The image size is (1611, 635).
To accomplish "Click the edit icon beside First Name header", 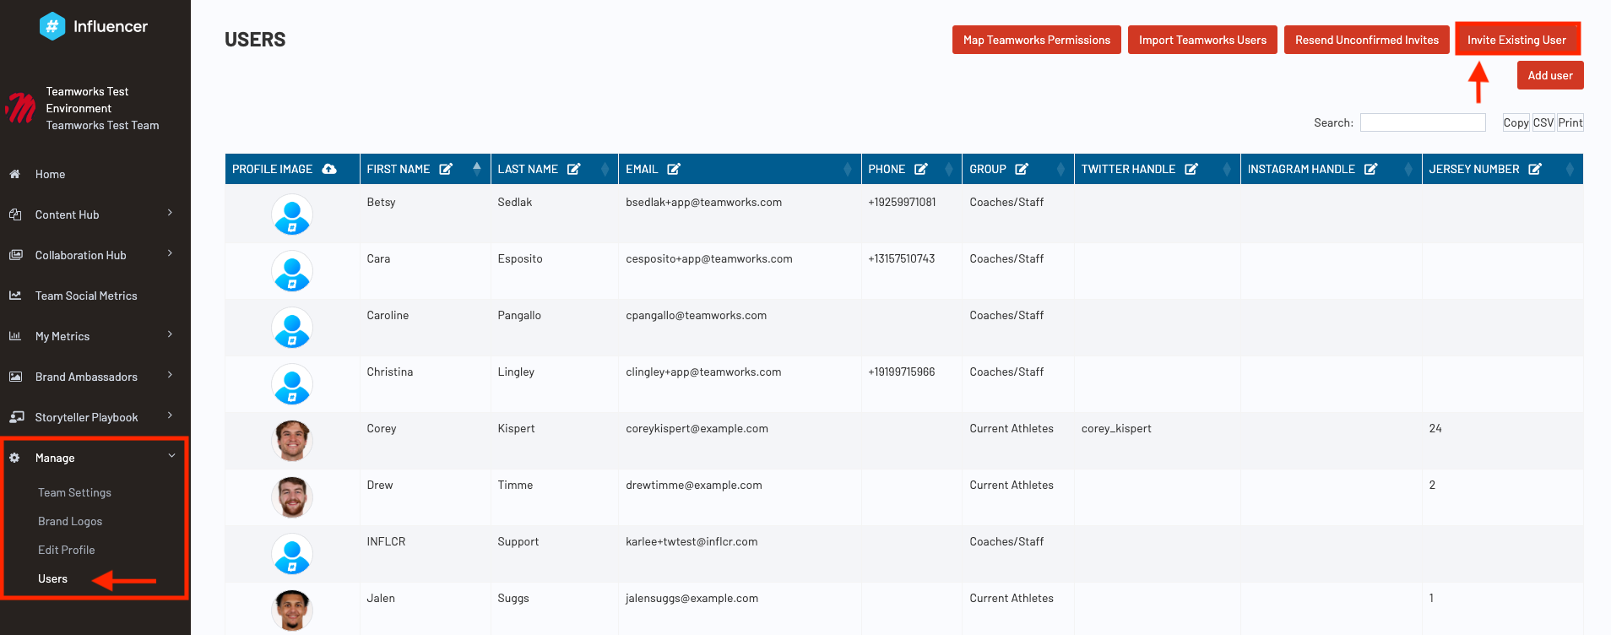I will (x=446, y=169).
